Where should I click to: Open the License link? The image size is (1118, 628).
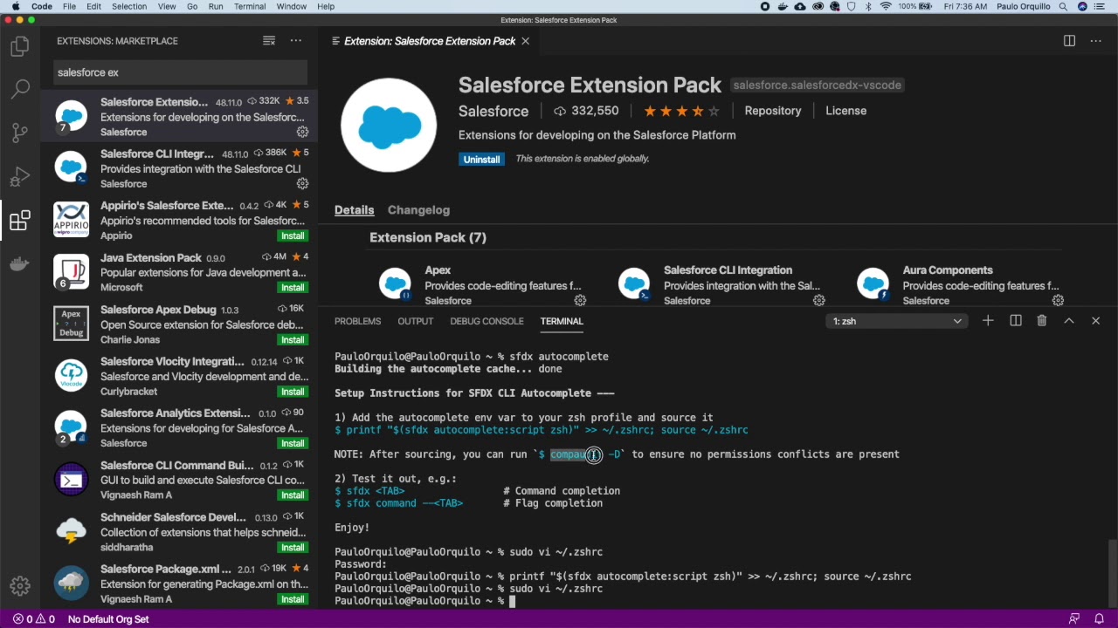pos(845,111)
